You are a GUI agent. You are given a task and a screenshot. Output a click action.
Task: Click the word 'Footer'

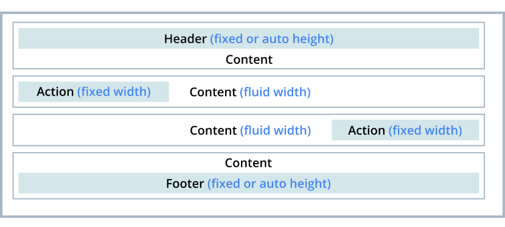click(x=185, y=184)
